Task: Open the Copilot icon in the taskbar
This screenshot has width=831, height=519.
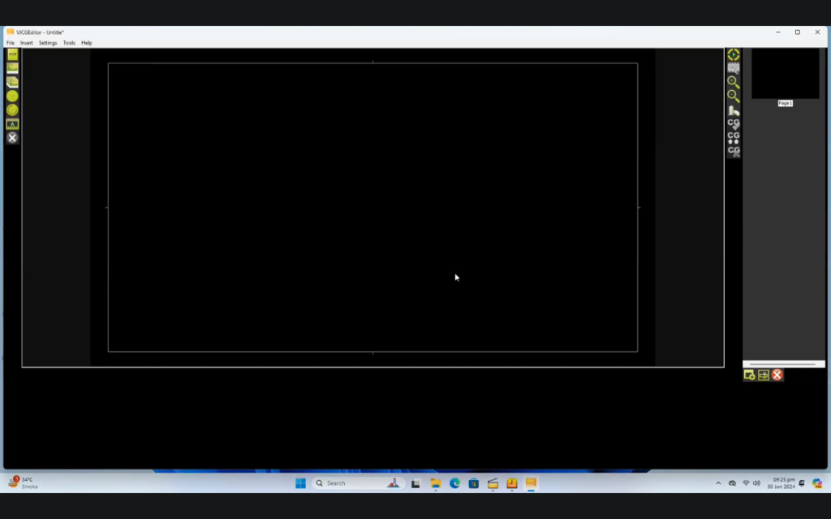Action: coord(817,483)
